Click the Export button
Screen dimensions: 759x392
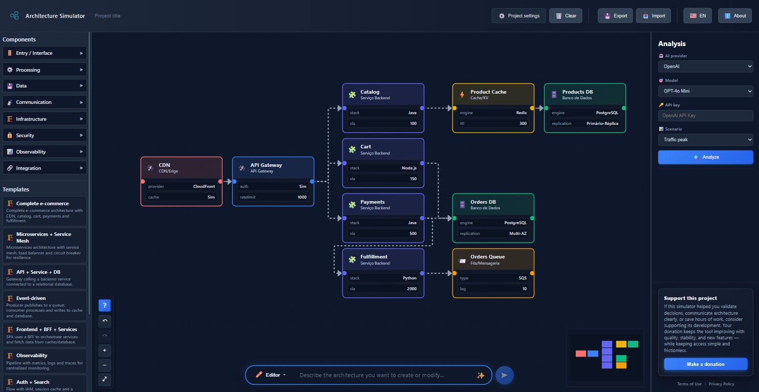click(616, 16)
